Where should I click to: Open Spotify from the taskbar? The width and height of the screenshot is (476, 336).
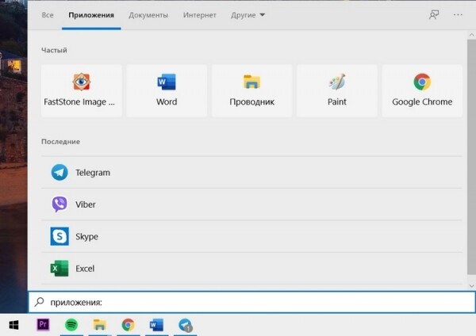click(x=71, y=325)
